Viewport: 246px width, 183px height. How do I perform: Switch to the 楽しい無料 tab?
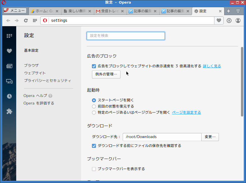[x=77, y=11]
